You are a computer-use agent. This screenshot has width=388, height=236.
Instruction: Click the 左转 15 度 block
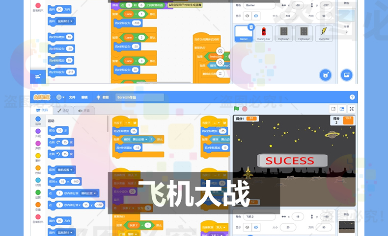(x=61, y=154)
